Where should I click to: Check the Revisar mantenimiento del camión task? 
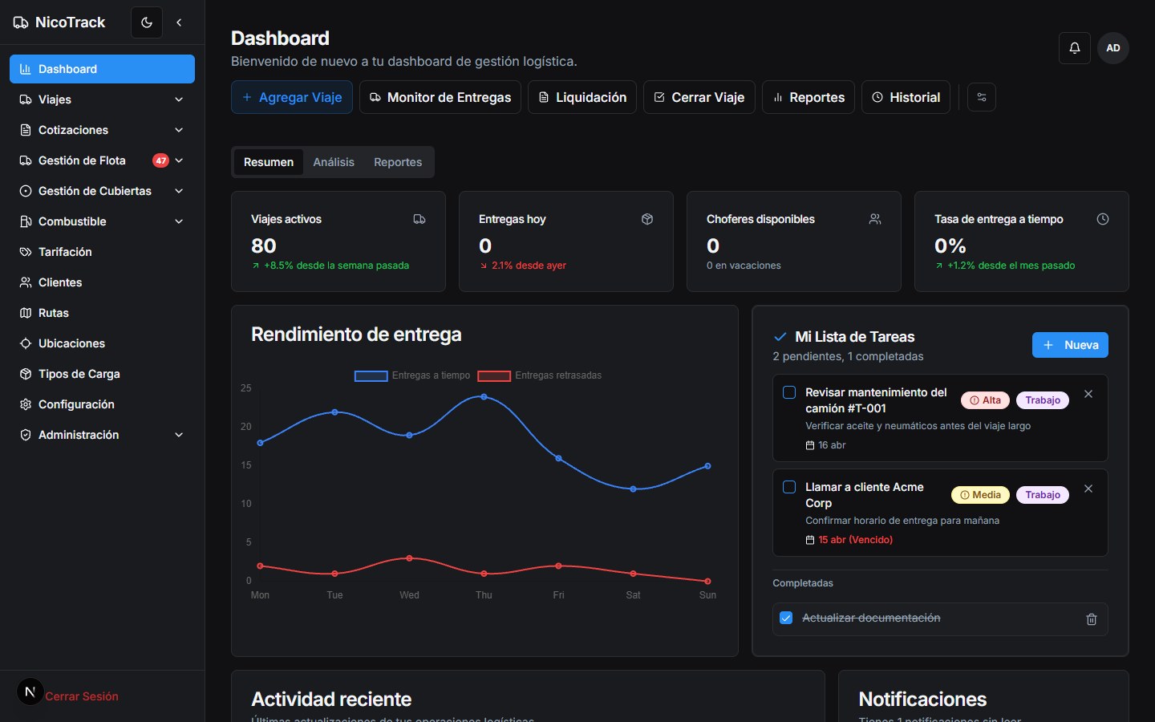coord(789,392)
